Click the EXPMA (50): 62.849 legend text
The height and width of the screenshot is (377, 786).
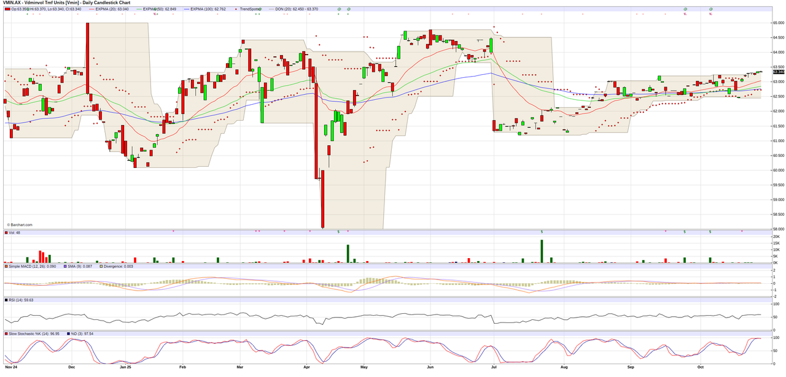click(x=159, y=9)
